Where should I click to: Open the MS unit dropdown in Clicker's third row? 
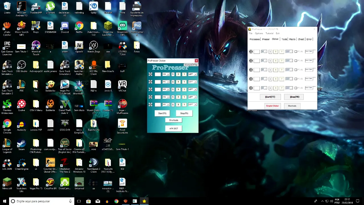(166, 89)
